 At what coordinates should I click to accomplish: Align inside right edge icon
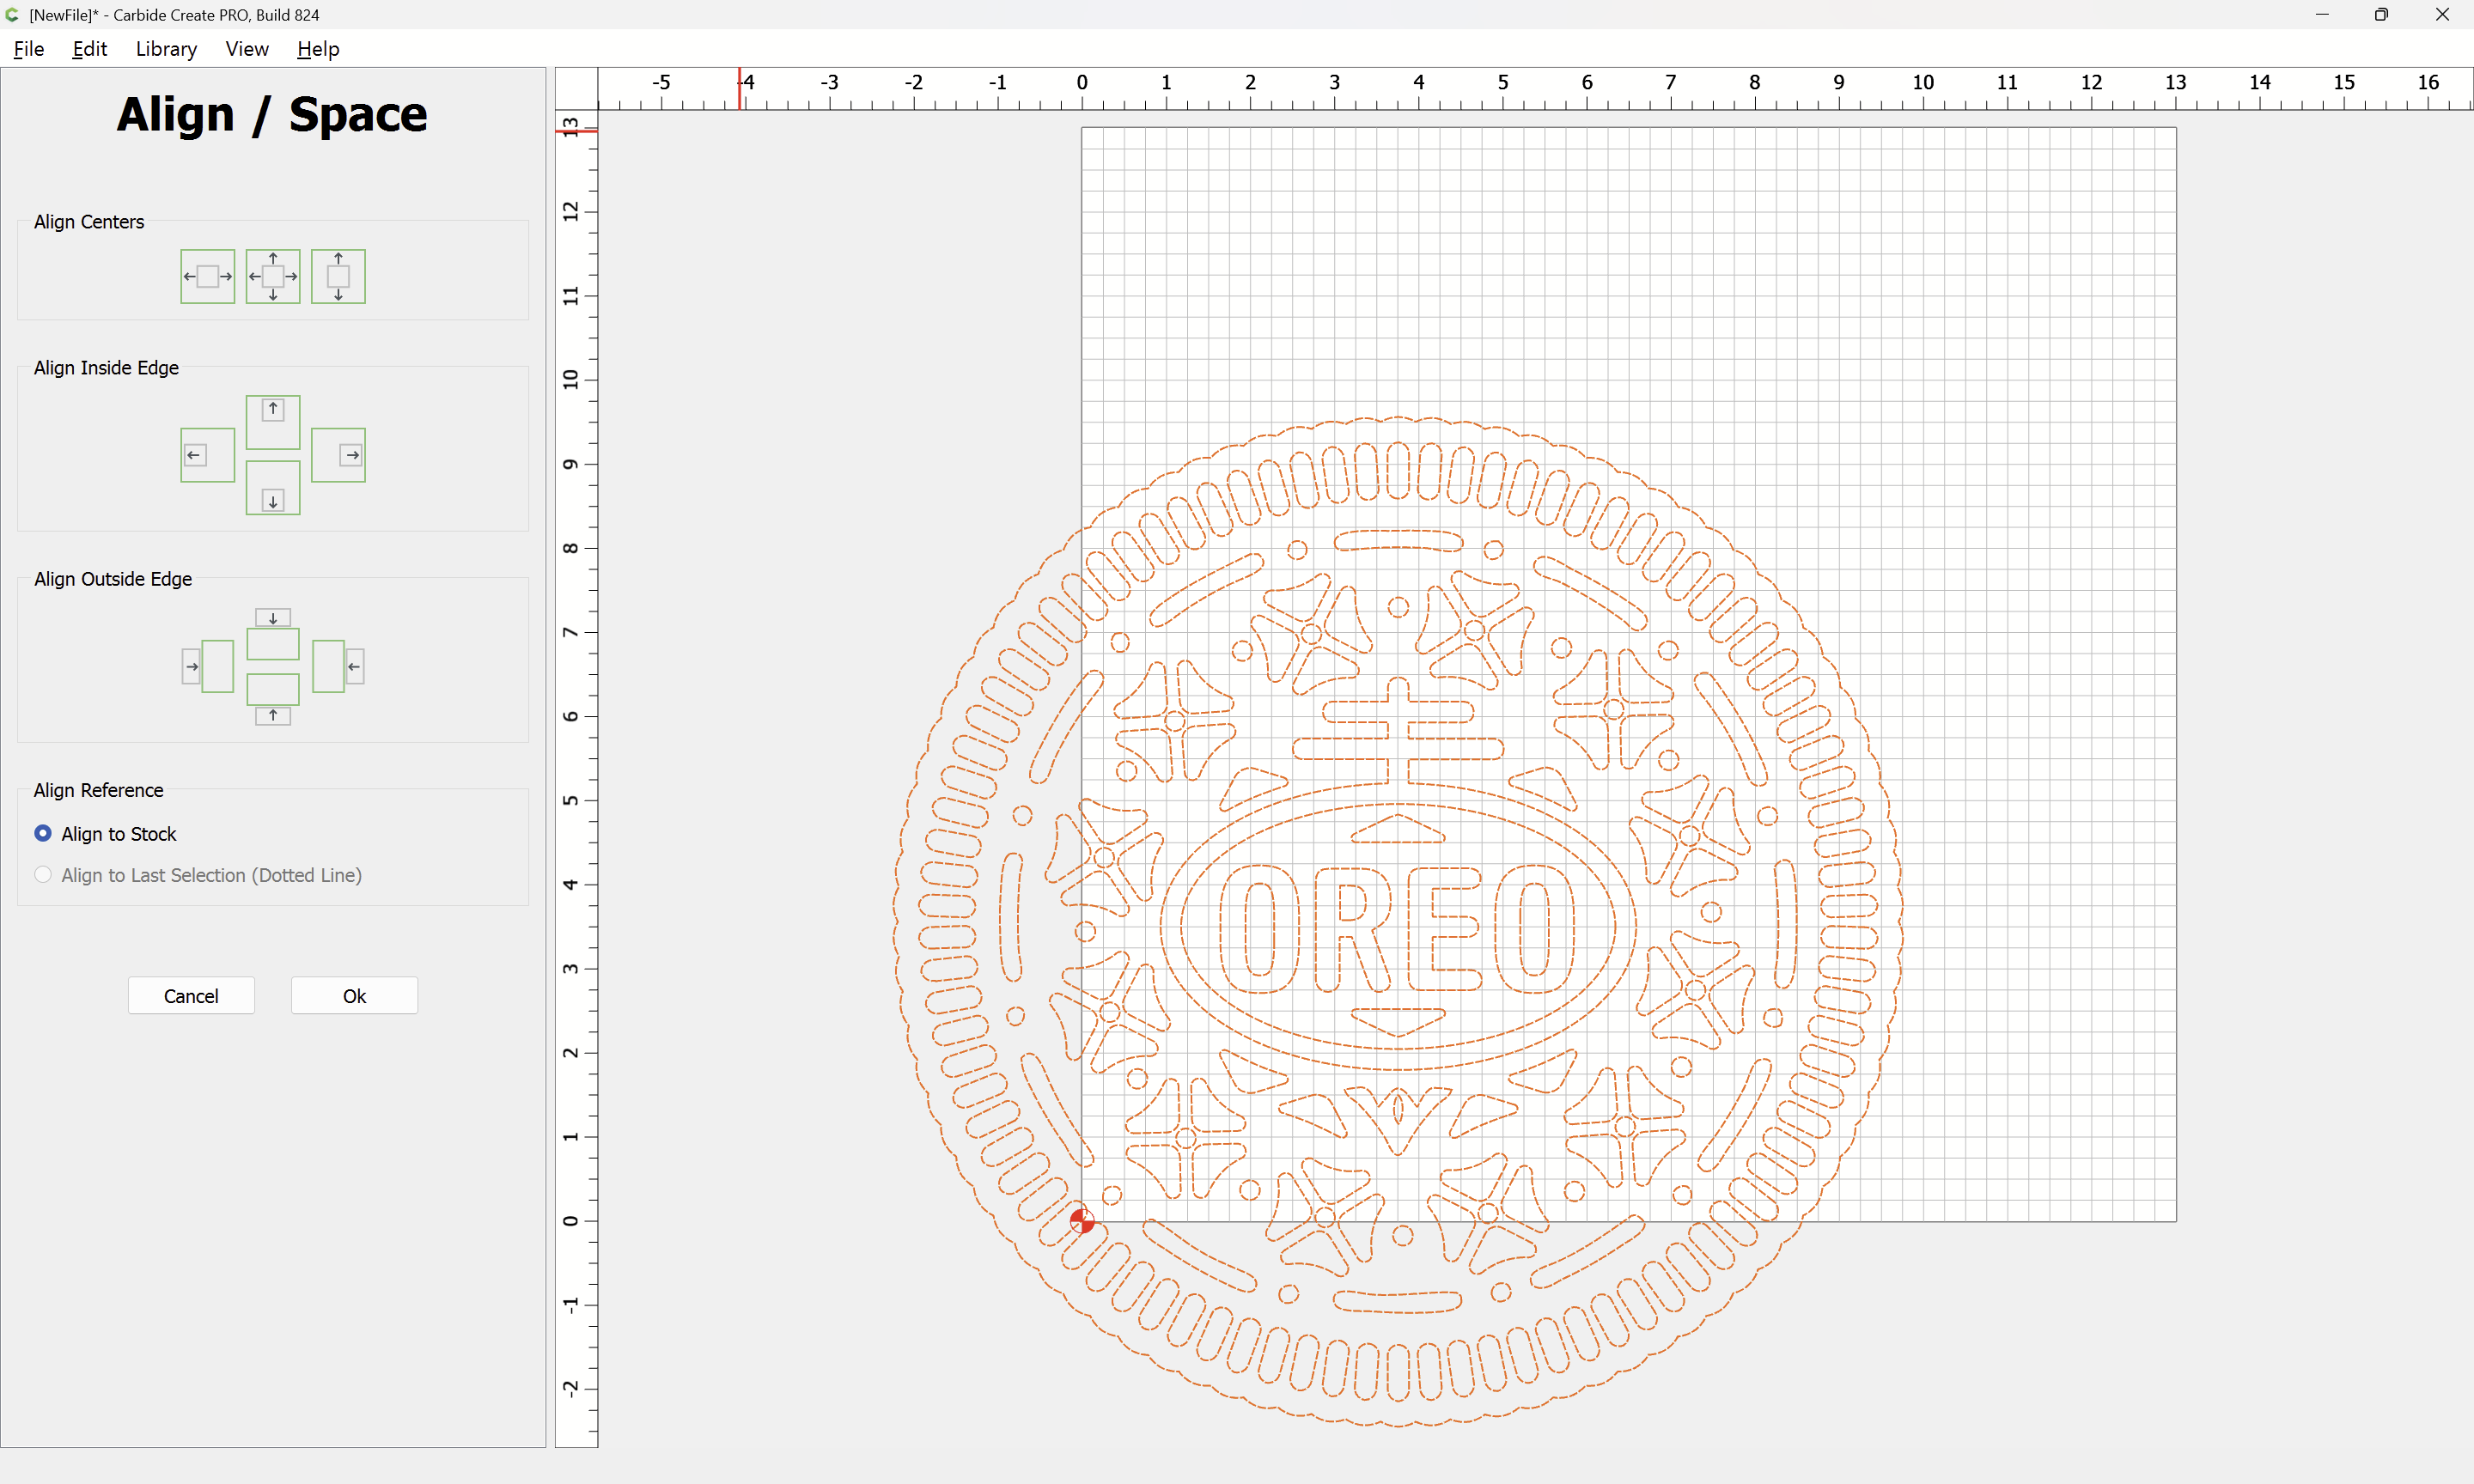click(x=338, y=455)
